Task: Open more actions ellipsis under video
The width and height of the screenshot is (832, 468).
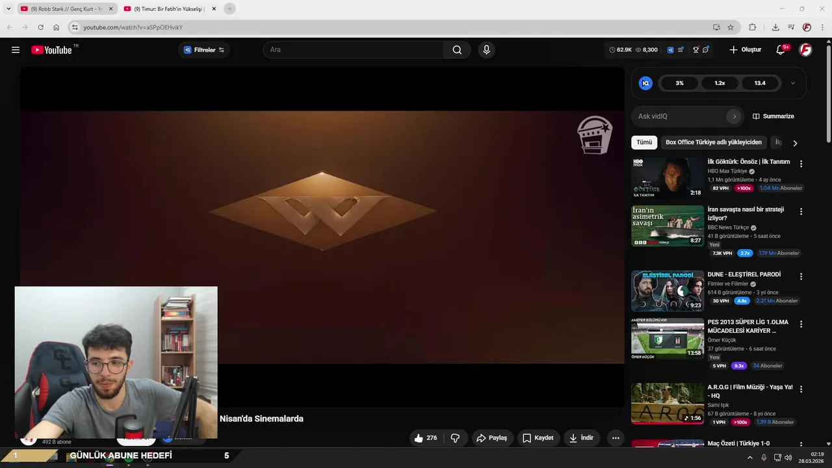Action: 616,438
